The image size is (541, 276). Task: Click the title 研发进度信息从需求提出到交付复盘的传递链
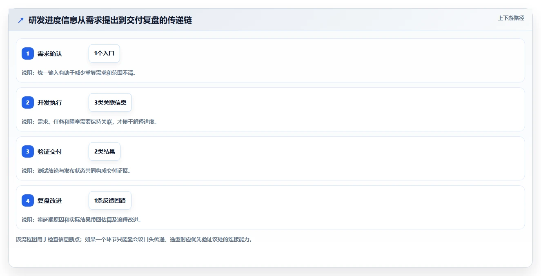pos(110,20)
